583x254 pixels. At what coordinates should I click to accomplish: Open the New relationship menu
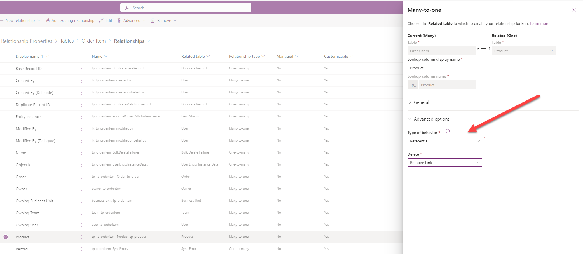[x=20, y=20]
